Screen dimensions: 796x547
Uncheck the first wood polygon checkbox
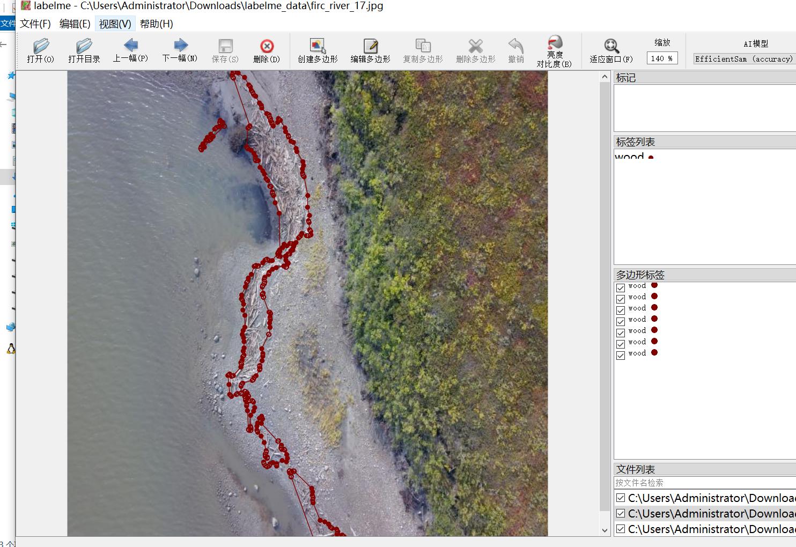[x=621, y=287]
